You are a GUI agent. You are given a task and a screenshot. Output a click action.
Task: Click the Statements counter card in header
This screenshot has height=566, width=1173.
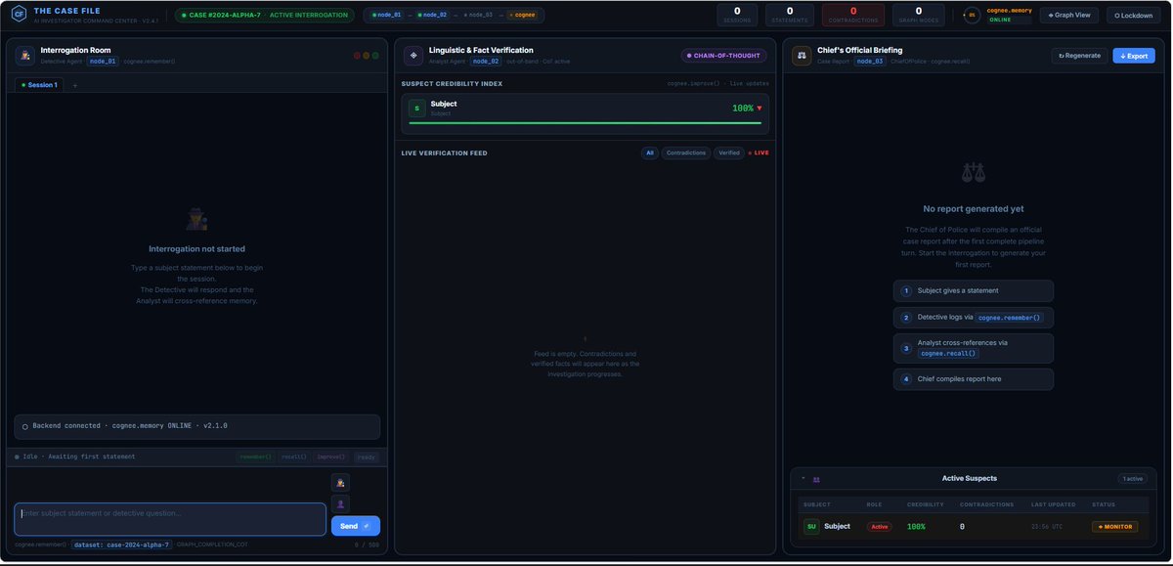(790, 15)
